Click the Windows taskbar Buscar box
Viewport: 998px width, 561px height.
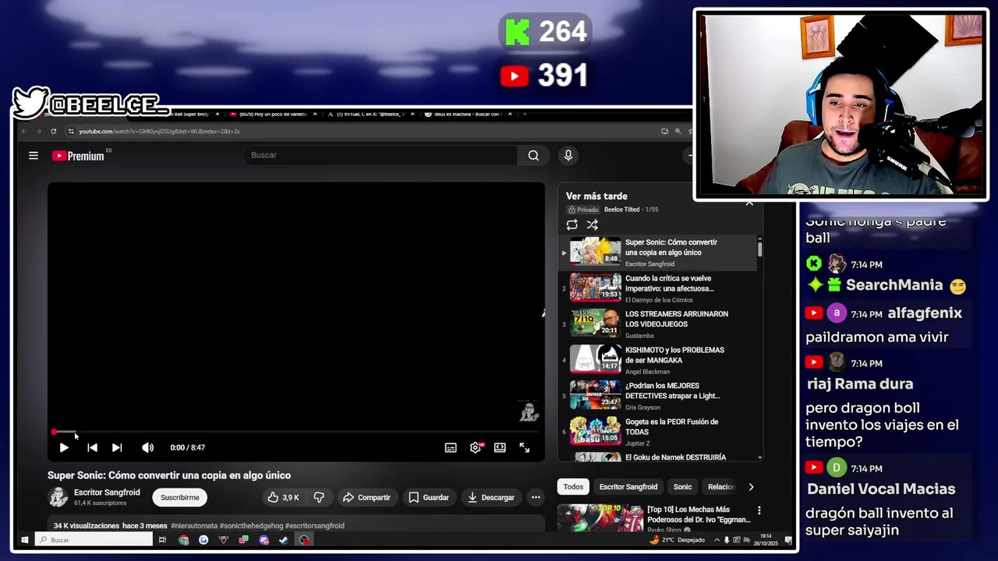(x=94, y=540)
